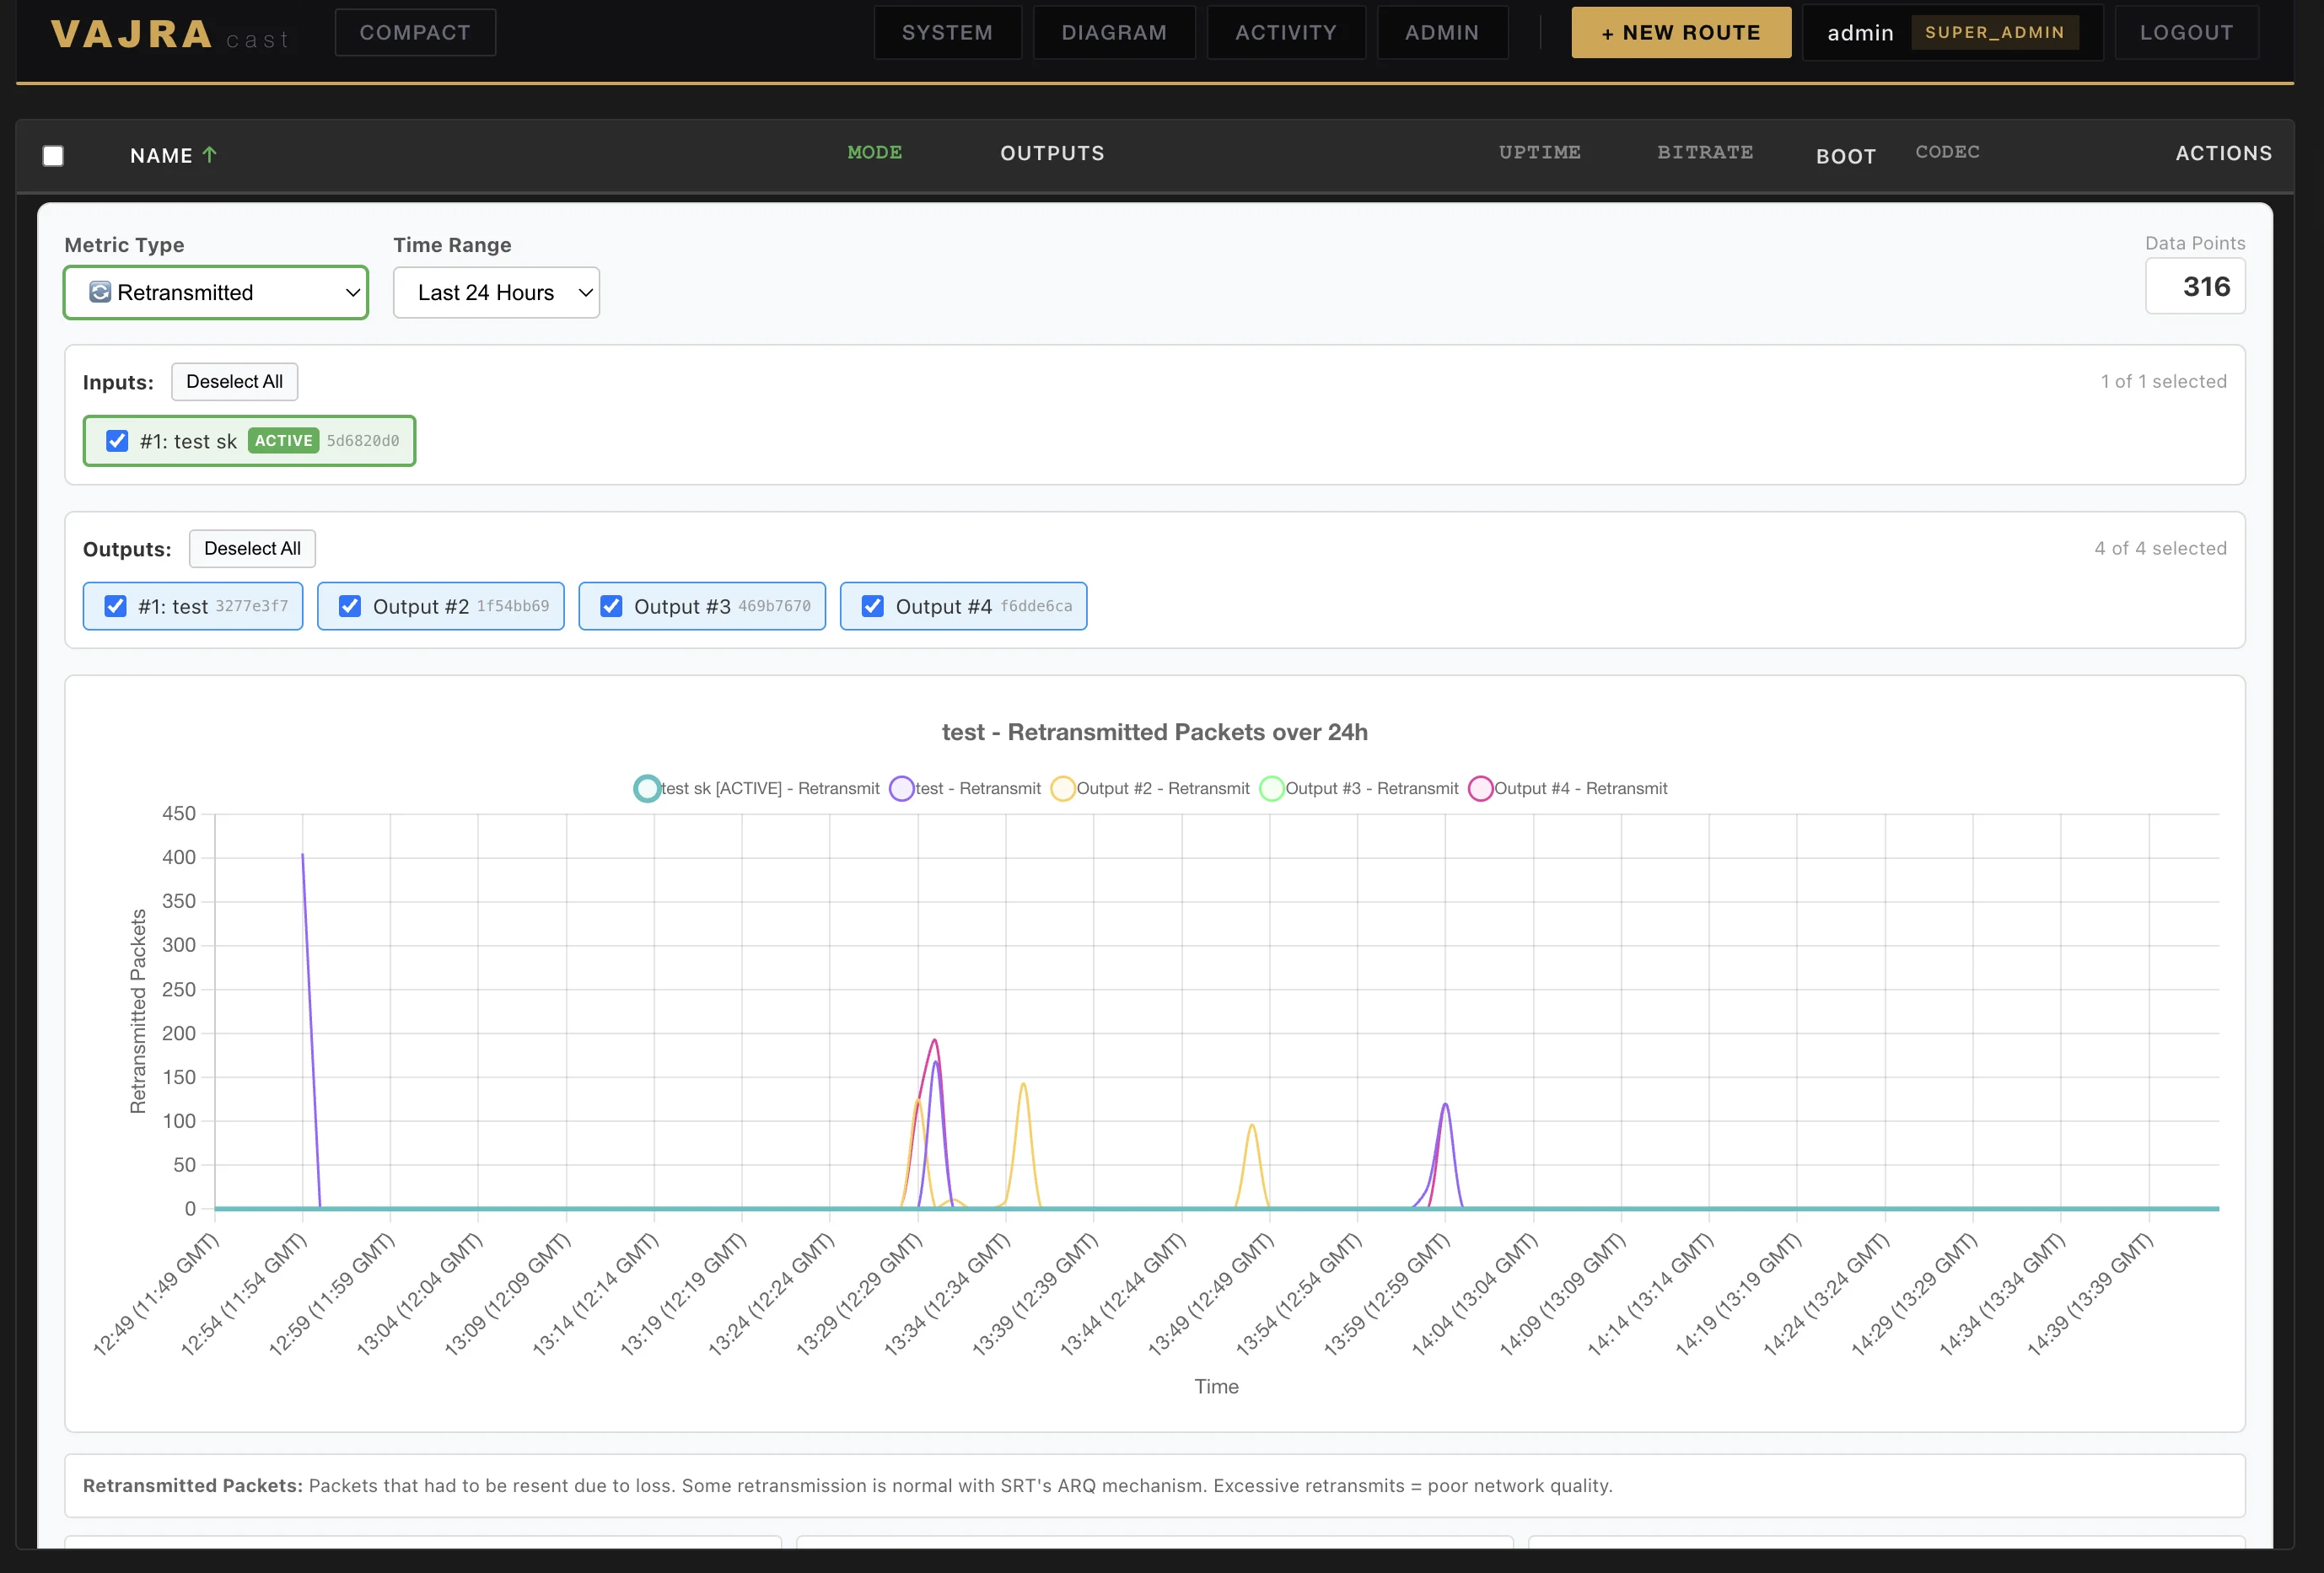Open the Metric Type dropdown
Screen dimensions: 2324x1573
coord(215,292)
